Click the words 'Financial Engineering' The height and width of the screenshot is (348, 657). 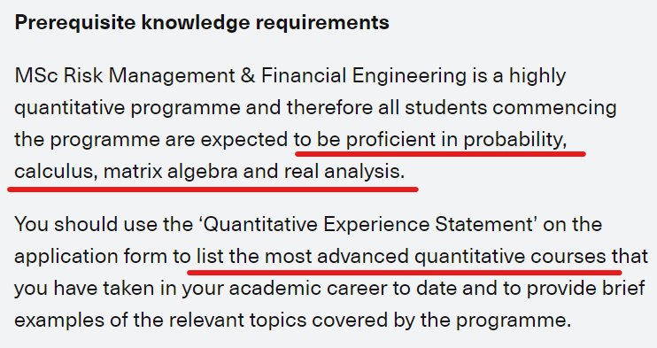pos(364,76)
